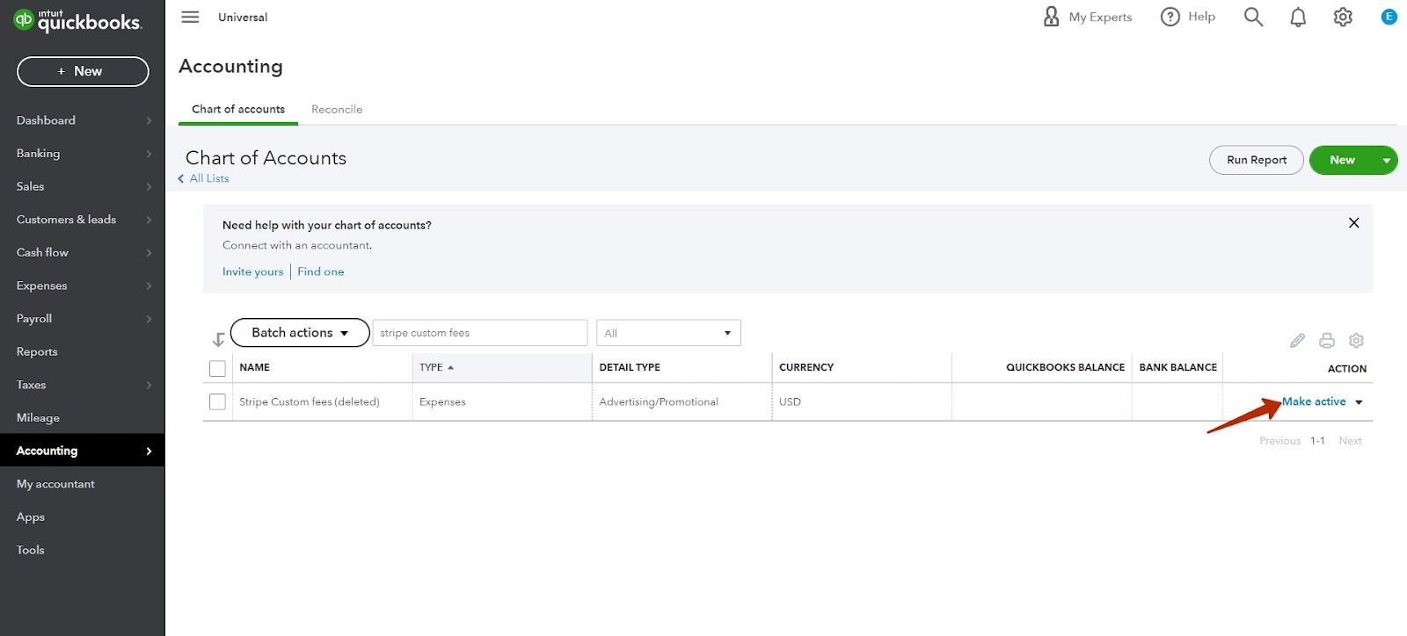Viewport: 1407px width, 636px height.
Task: Check the Stripe Custom fees row checkbox
Action: [217, 401]
